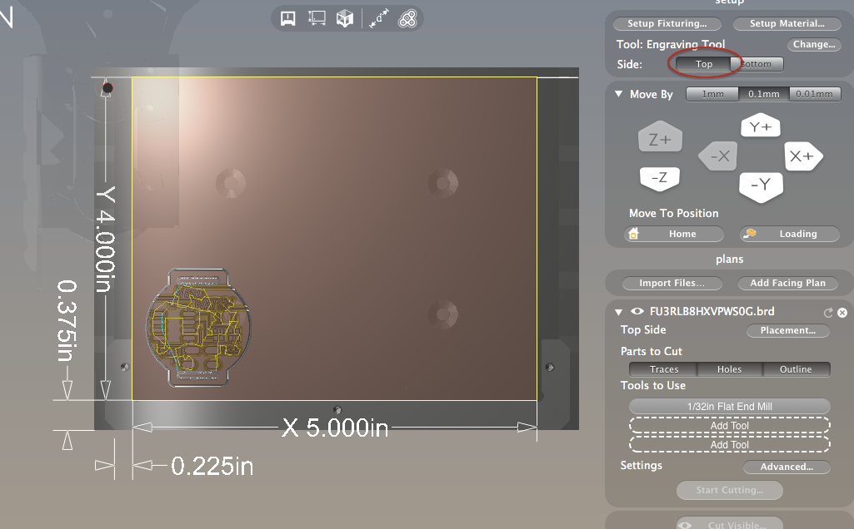Image resolution: width=854 pixels, height=529 pixels.
Task: Select Holes in Parts to Cut
Action: click(x=729, y=368)
